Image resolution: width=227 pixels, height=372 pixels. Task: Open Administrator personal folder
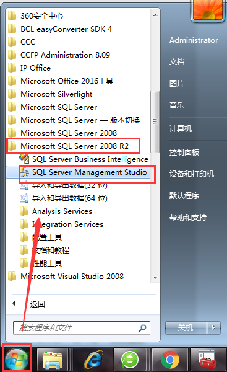tap(194, 40)
